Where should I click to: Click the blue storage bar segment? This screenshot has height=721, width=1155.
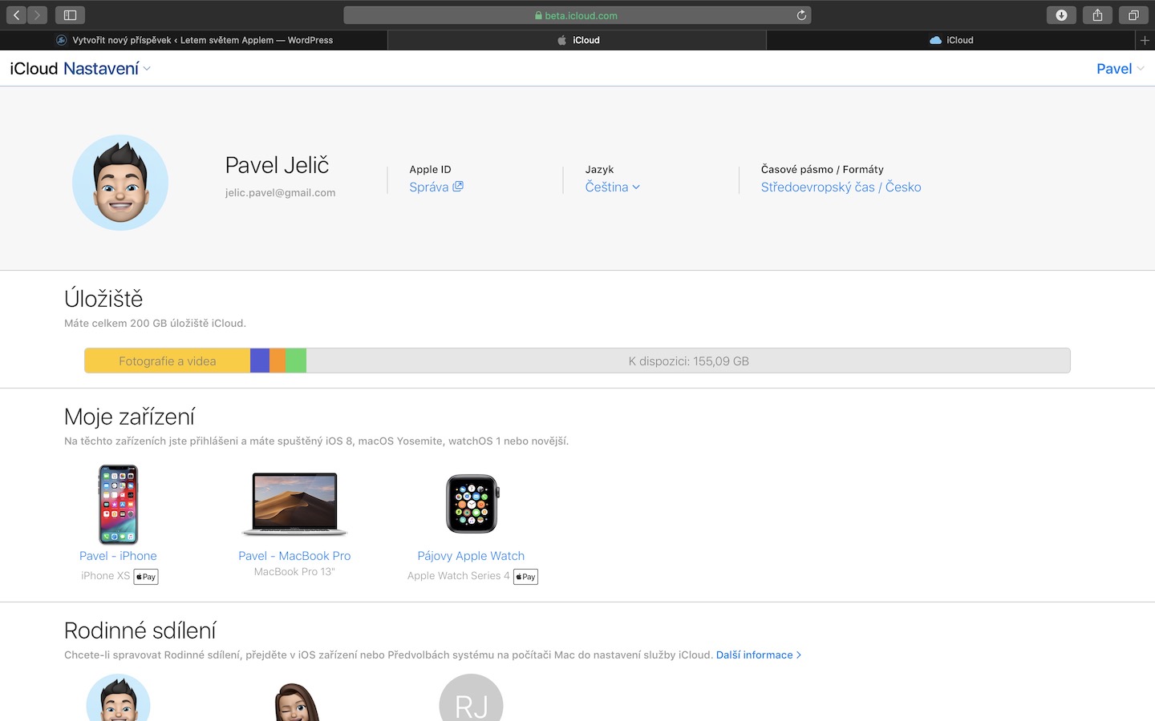pos(260,360)
